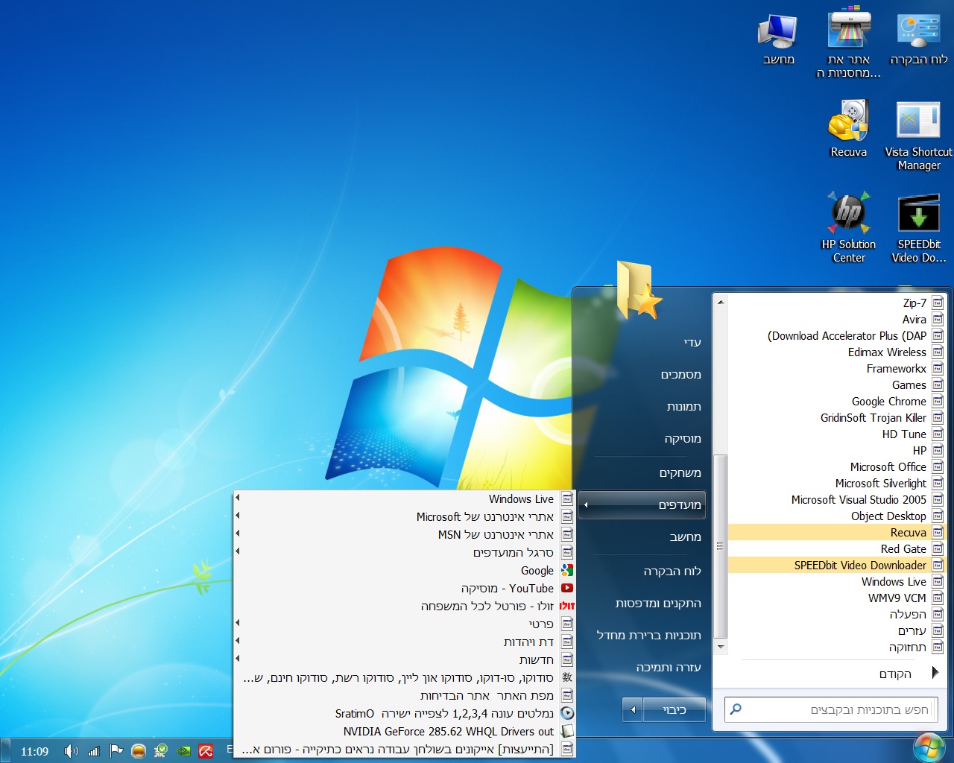This screenshot has height=763, width=954.
Task: Expand the 'דת ויהדות' favorites folder
Action: tap(404, 642)
